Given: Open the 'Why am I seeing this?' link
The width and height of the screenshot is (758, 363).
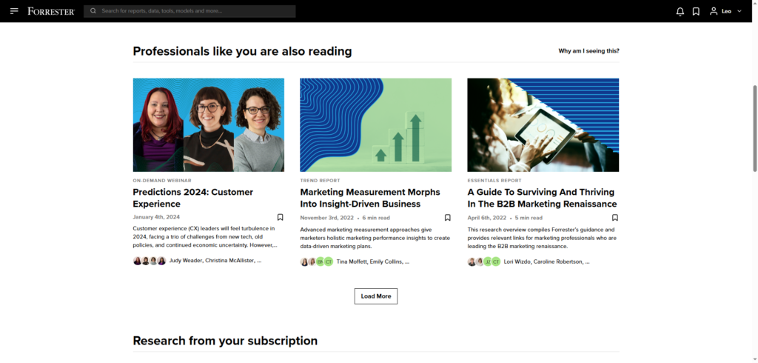Looking at the screenshot, I should [588, 51].
